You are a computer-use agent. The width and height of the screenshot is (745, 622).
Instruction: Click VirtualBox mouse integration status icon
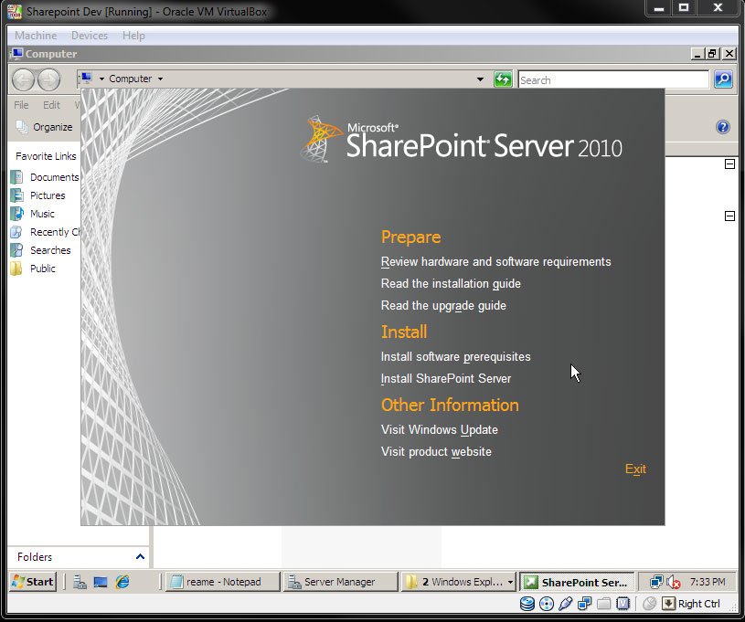649,604
